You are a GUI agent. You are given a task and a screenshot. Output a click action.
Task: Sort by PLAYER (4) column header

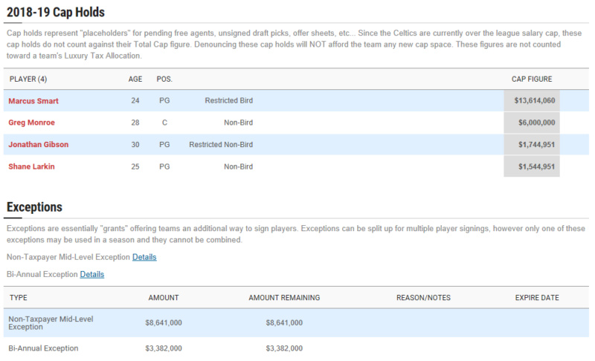28,79
